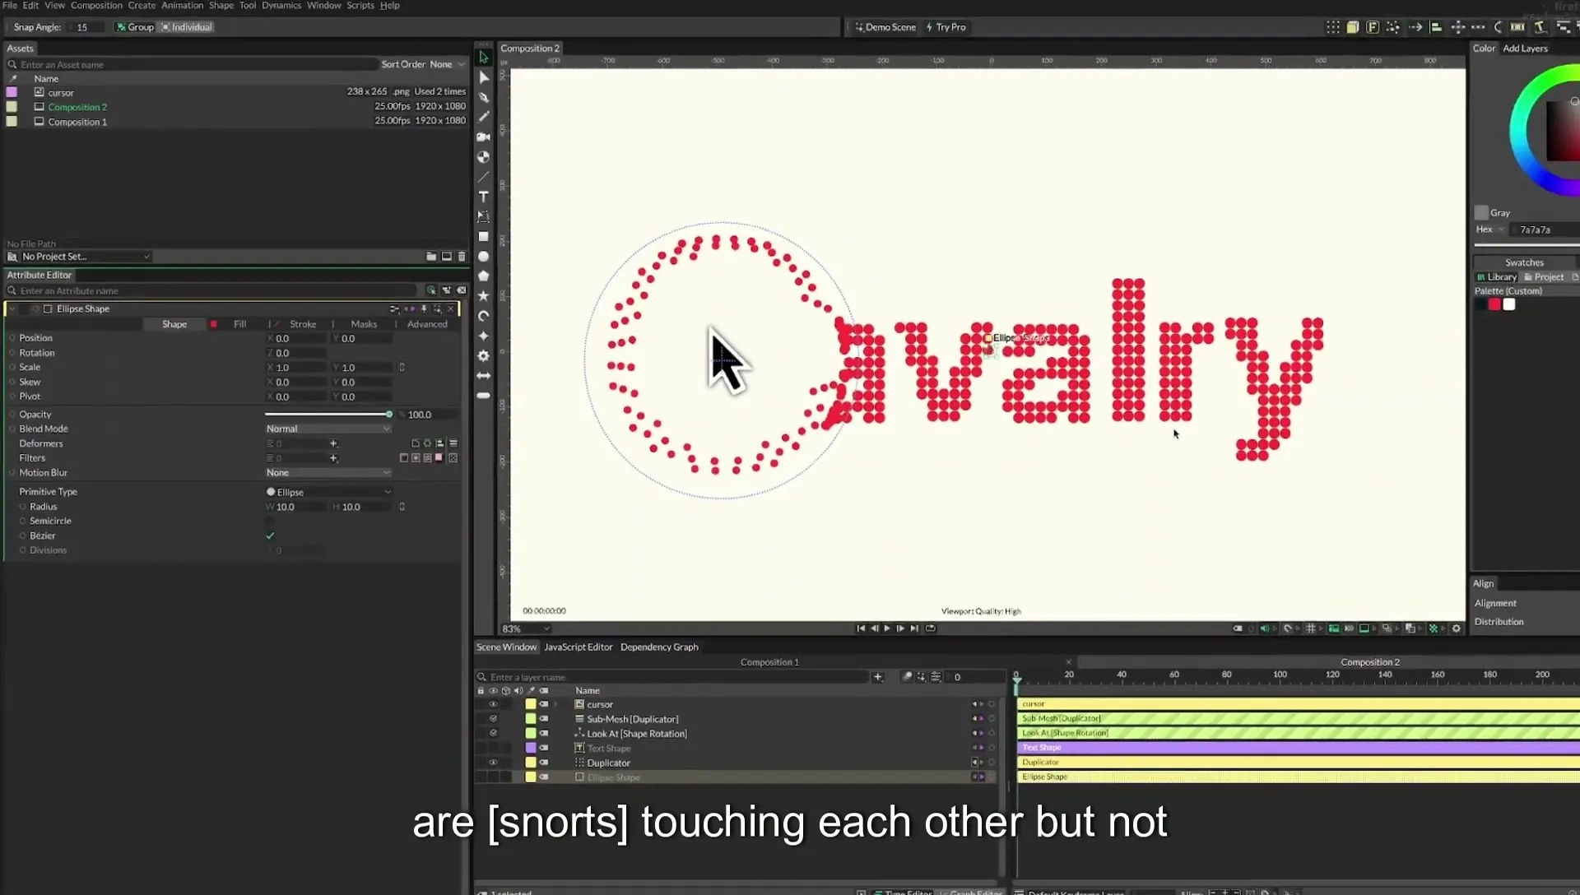Toggle Group snapping mode

[x=135, y=27]
